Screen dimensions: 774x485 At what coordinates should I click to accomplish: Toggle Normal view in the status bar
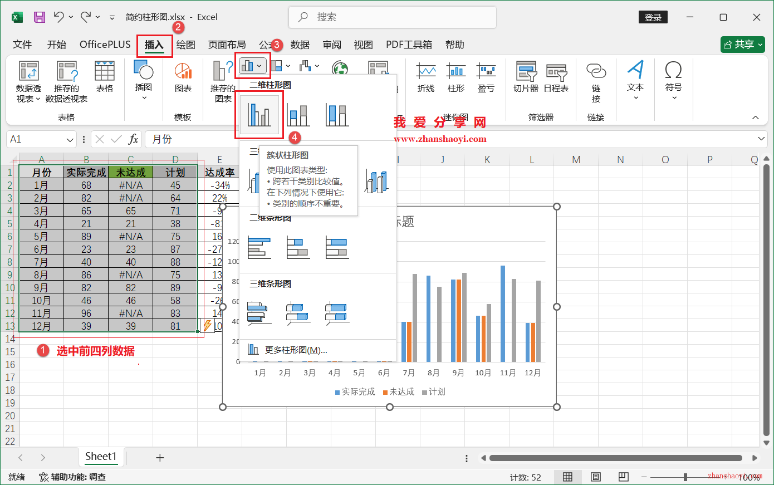tap(567, 477)
